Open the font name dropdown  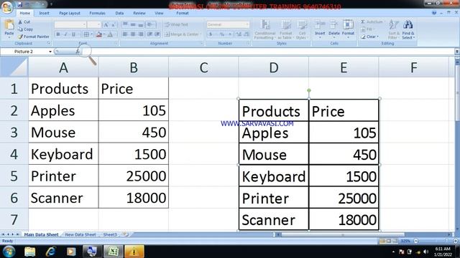84,25
